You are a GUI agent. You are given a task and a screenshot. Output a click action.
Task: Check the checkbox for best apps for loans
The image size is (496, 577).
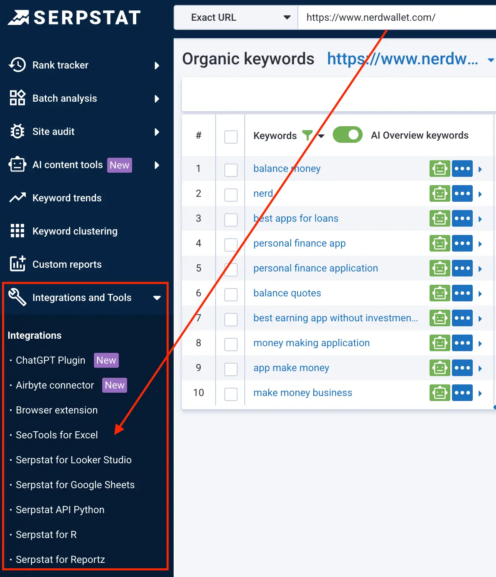pos(231,220)
